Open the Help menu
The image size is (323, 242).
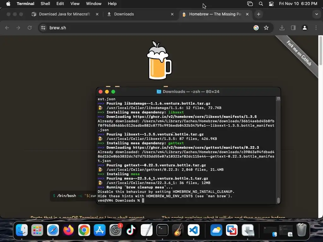tap(112, 3)
